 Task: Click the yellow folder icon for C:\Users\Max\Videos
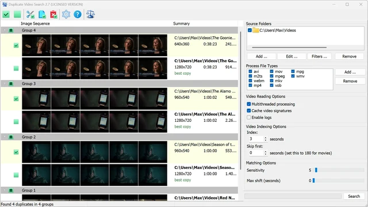point(255,30)
